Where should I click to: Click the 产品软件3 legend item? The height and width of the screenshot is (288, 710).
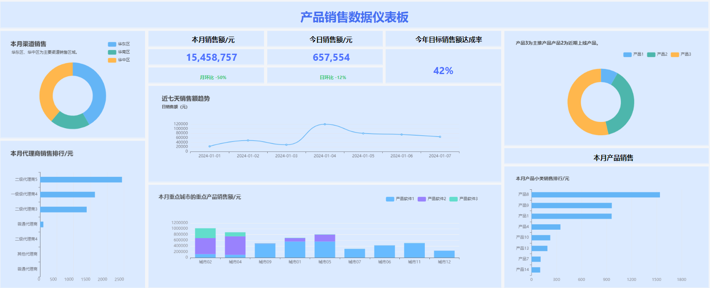[464, 199]
